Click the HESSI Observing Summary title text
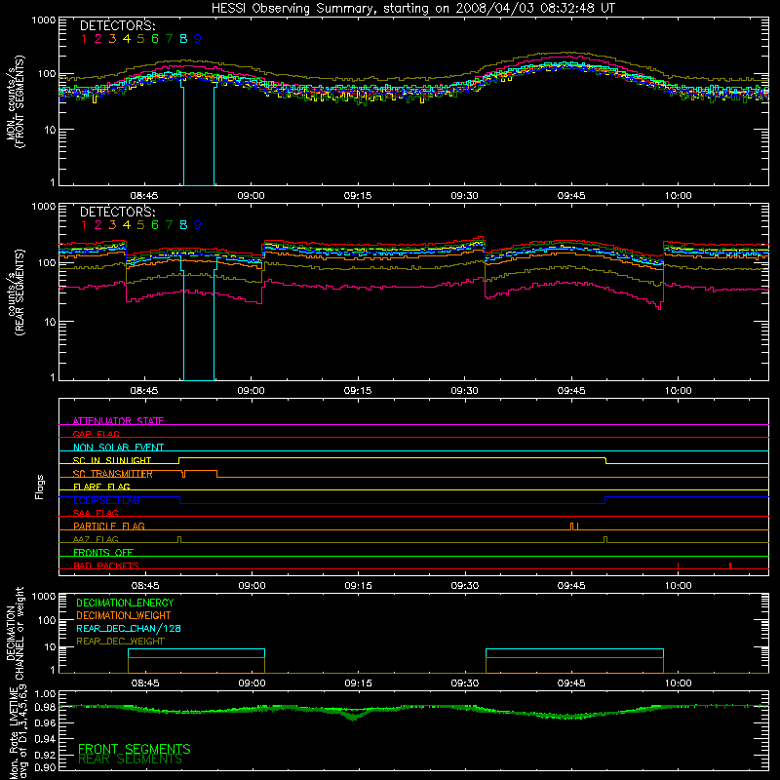 (x=412, y=9)
